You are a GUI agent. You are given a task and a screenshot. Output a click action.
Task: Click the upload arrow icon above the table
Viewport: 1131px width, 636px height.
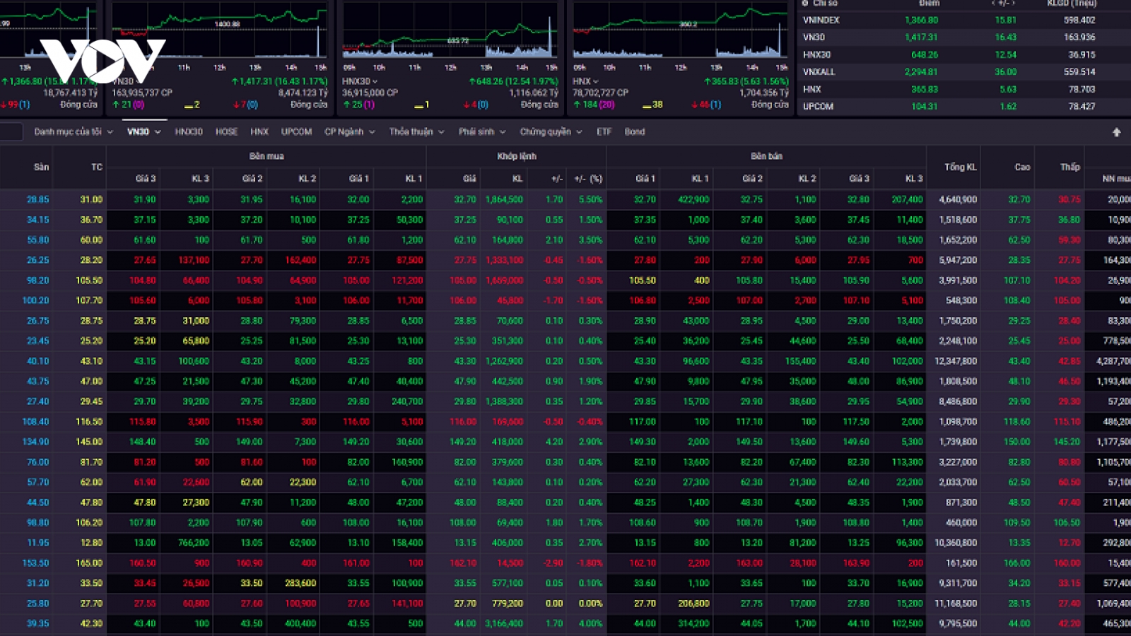1116,132
